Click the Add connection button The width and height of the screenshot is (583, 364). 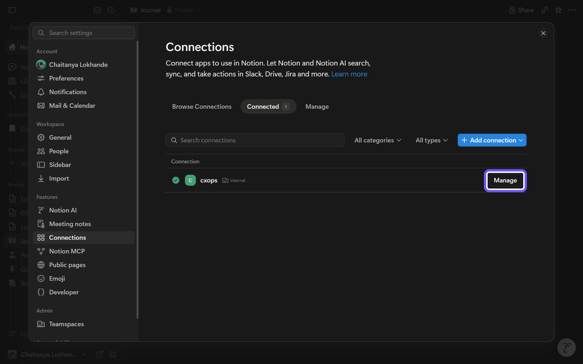(492, 140)
